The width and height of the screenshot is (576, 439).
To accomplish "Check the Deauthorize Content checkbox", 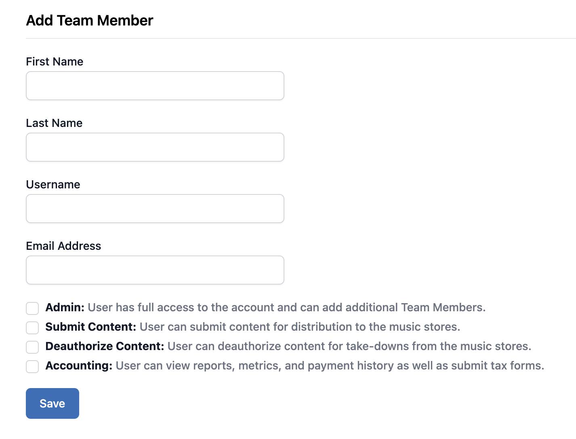I will tap(32, 347).
